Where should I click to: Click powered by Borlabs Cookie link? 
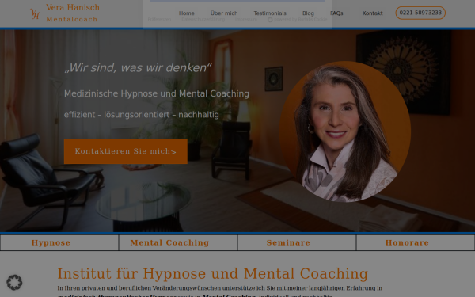[297, 20]
